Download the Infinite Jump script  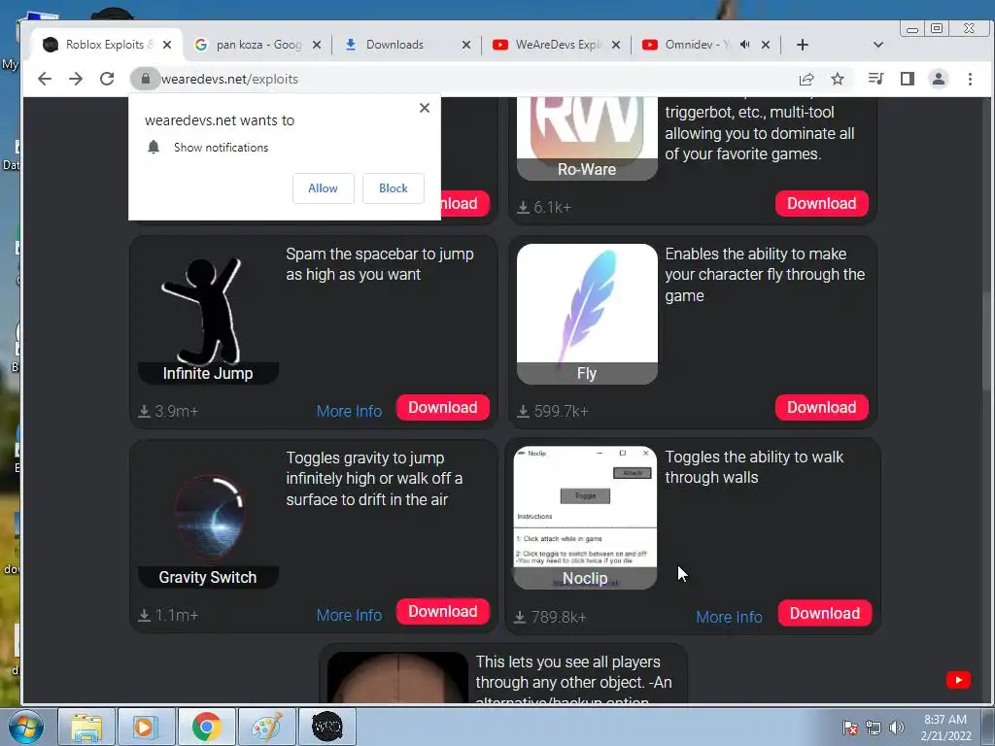pyautogui.click(x=443, y=407)
